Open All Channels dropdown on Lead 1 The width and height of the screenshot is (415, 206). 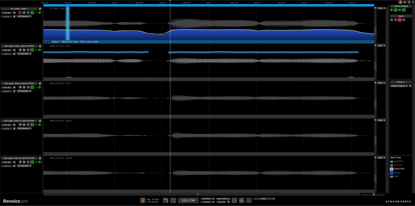24,16
